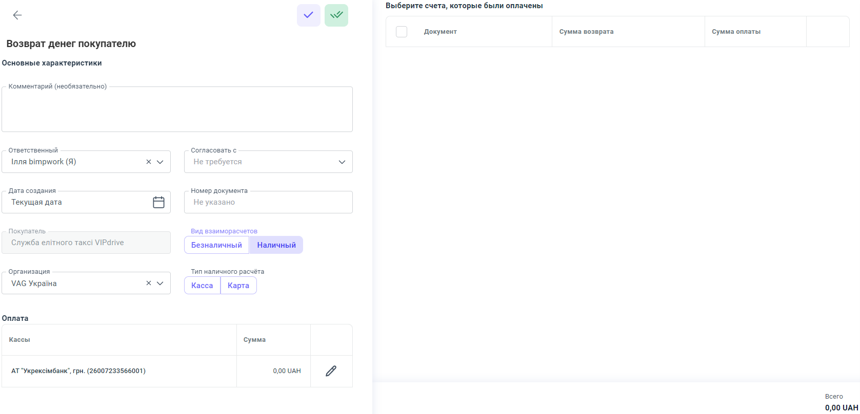Screen dimensions: 860x414
Task: Choose Касса cash payment type
Action: [202, 286]
